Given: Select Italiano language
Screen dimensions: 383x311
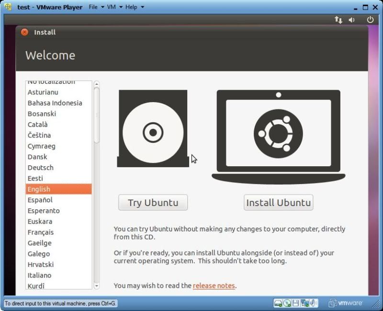Looking at the screenshot, I should (x=58, y=275).
